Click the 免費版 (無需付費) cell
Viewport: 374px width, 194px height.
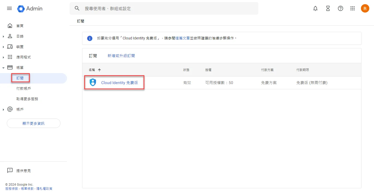(x=312, y=83)
